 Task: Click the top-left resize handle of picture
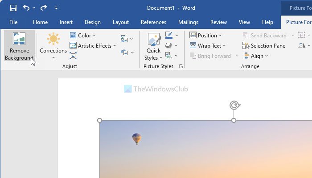(x=100, y=121)
